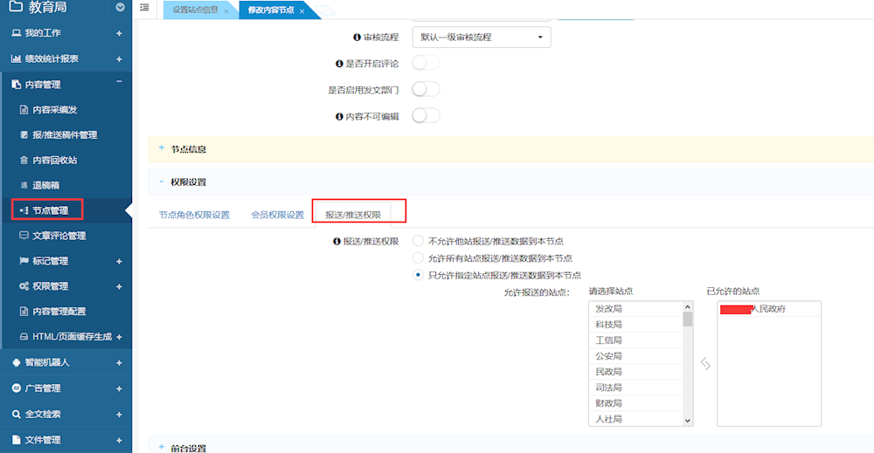This screenshot has width=874, height=453.
Task: Click the hamburger menu icon in top bar
Action: coord(144,8)
